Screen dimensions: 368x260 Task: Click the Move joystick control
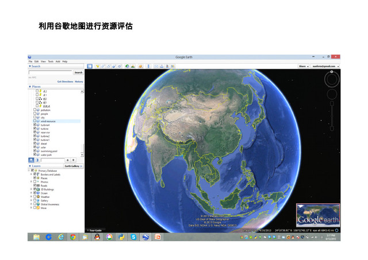click(332, 94)
